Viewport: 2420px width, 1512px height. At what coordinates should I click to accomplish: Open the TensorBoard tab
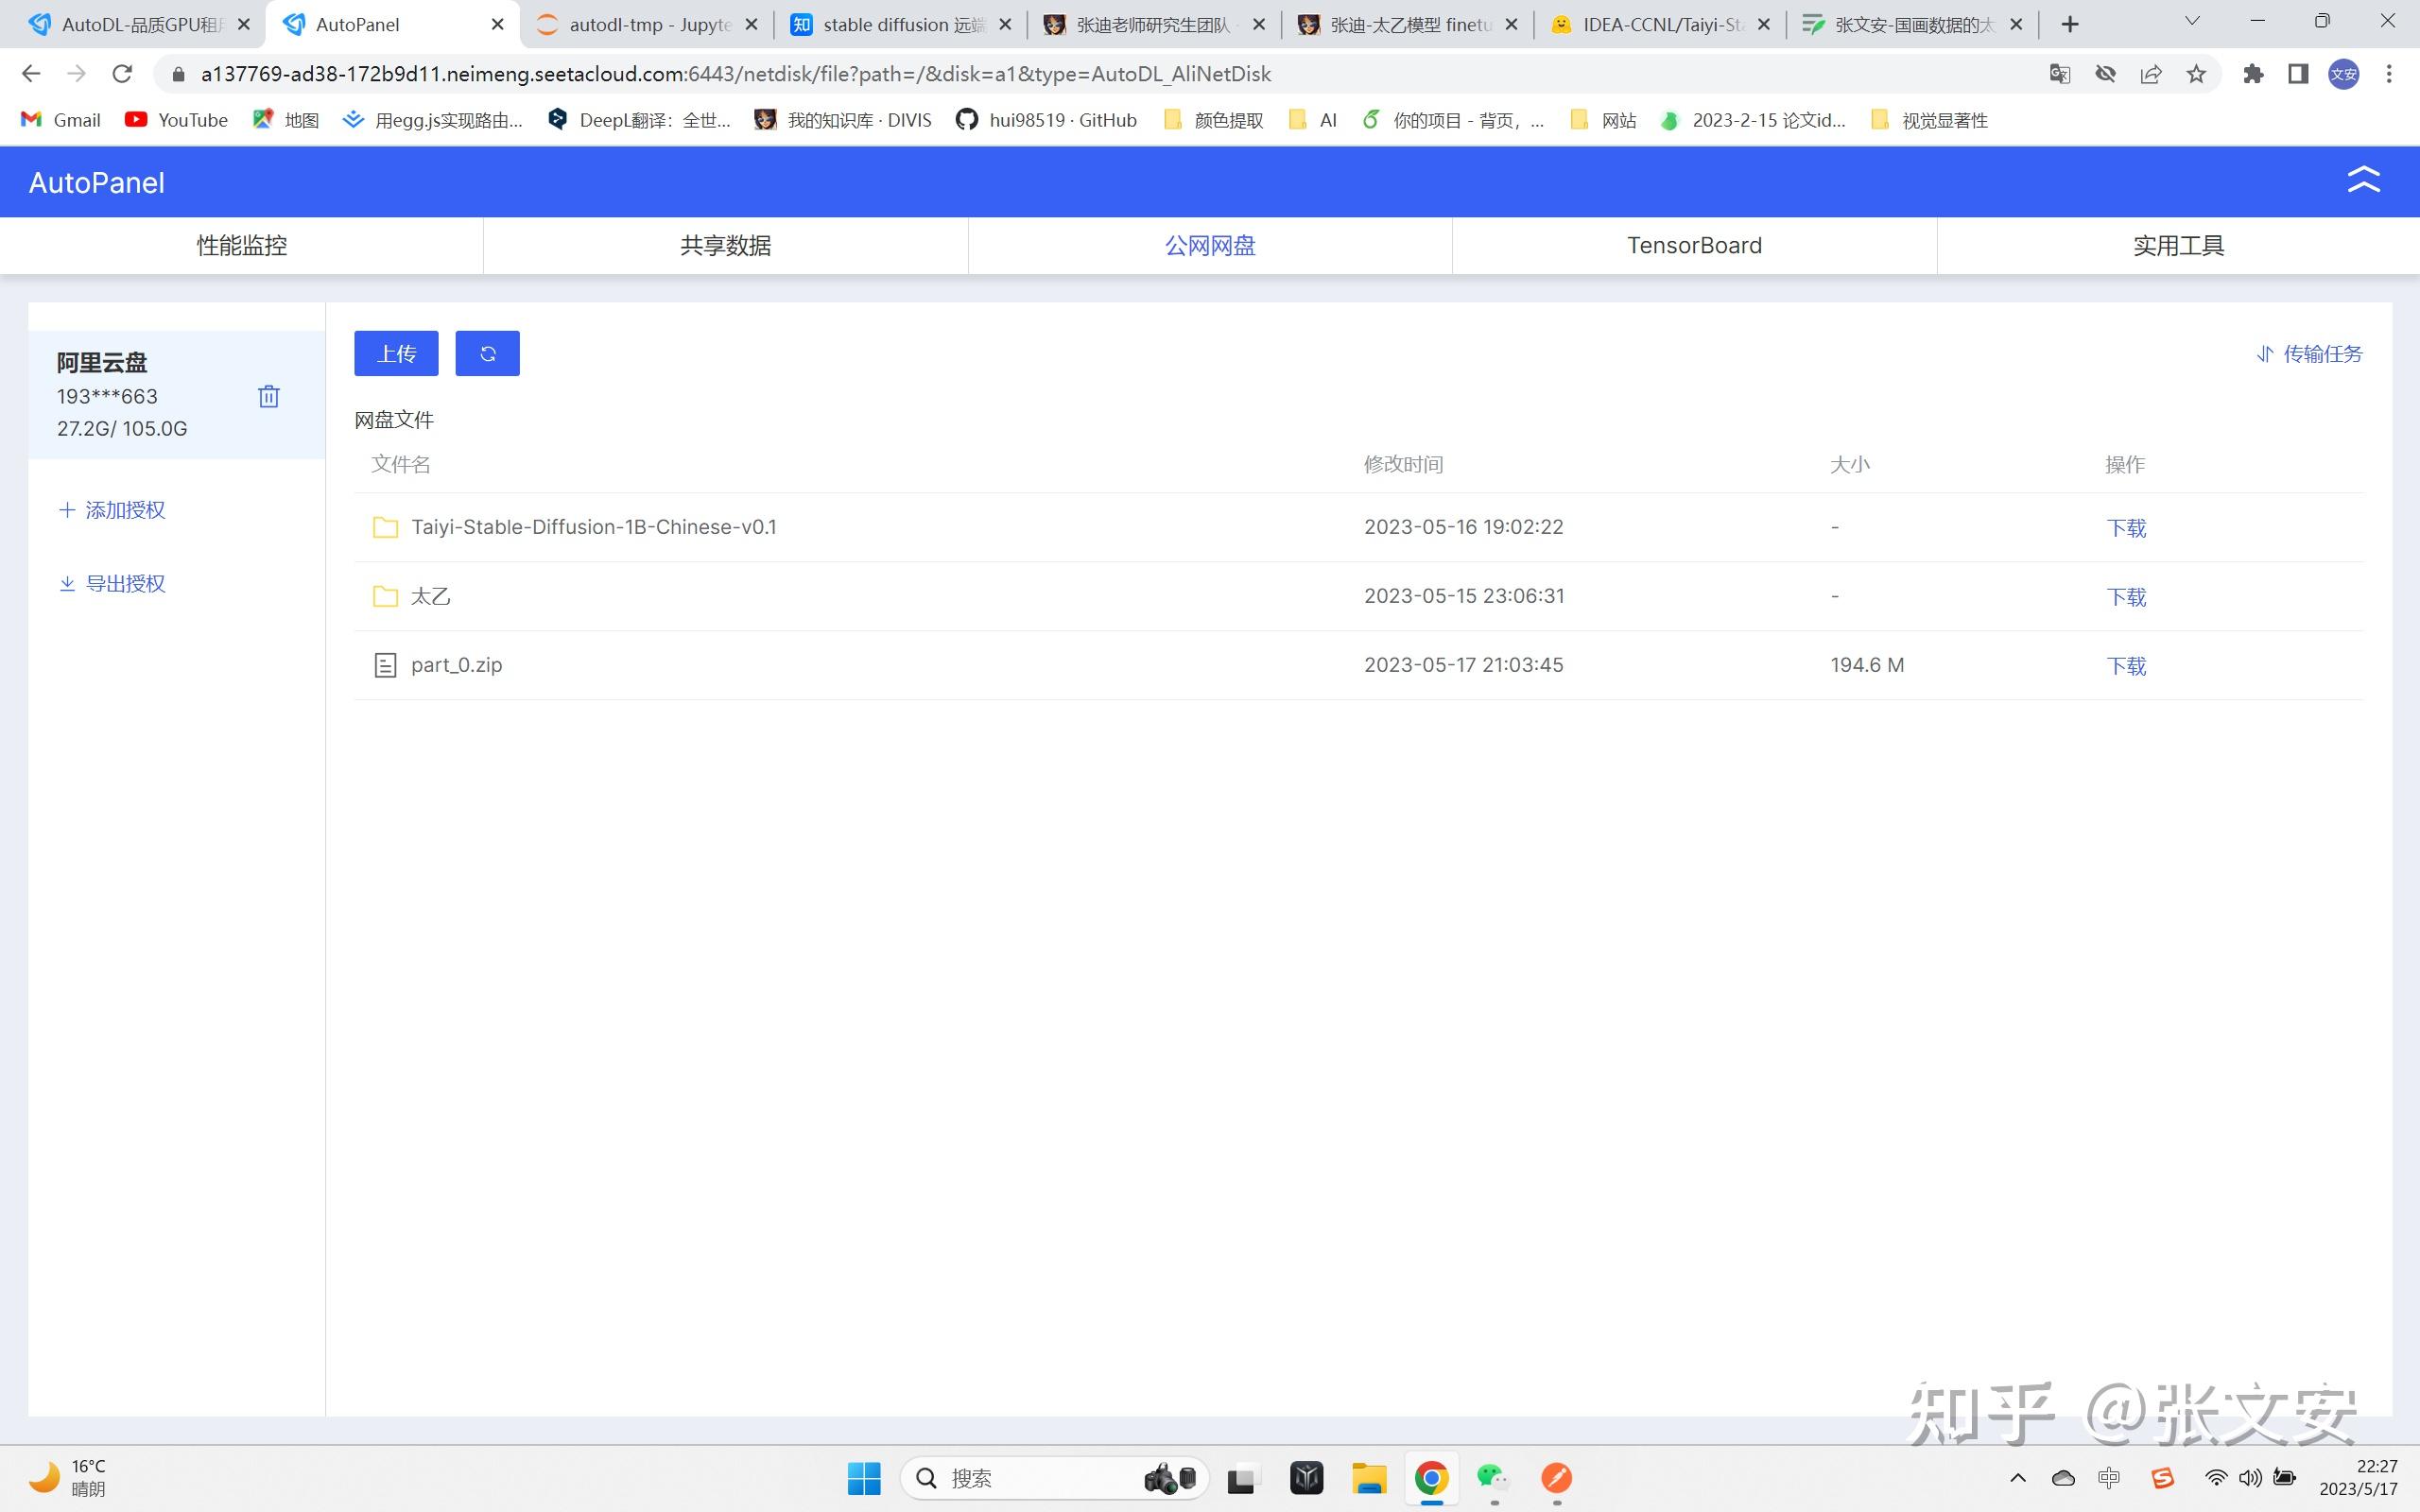[1694, 246]
